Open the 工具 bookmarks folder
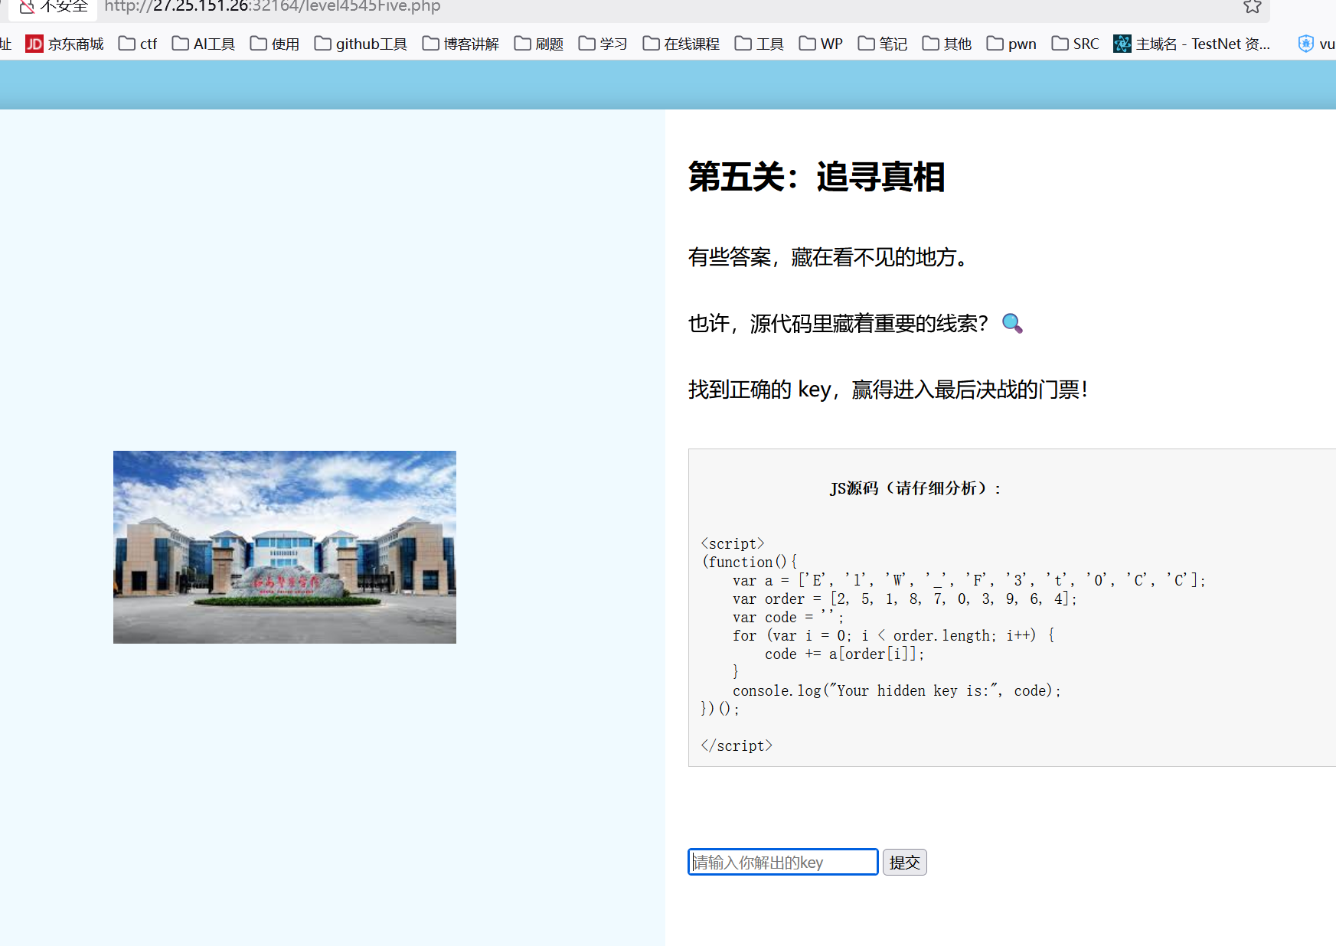 pos(759,44)
